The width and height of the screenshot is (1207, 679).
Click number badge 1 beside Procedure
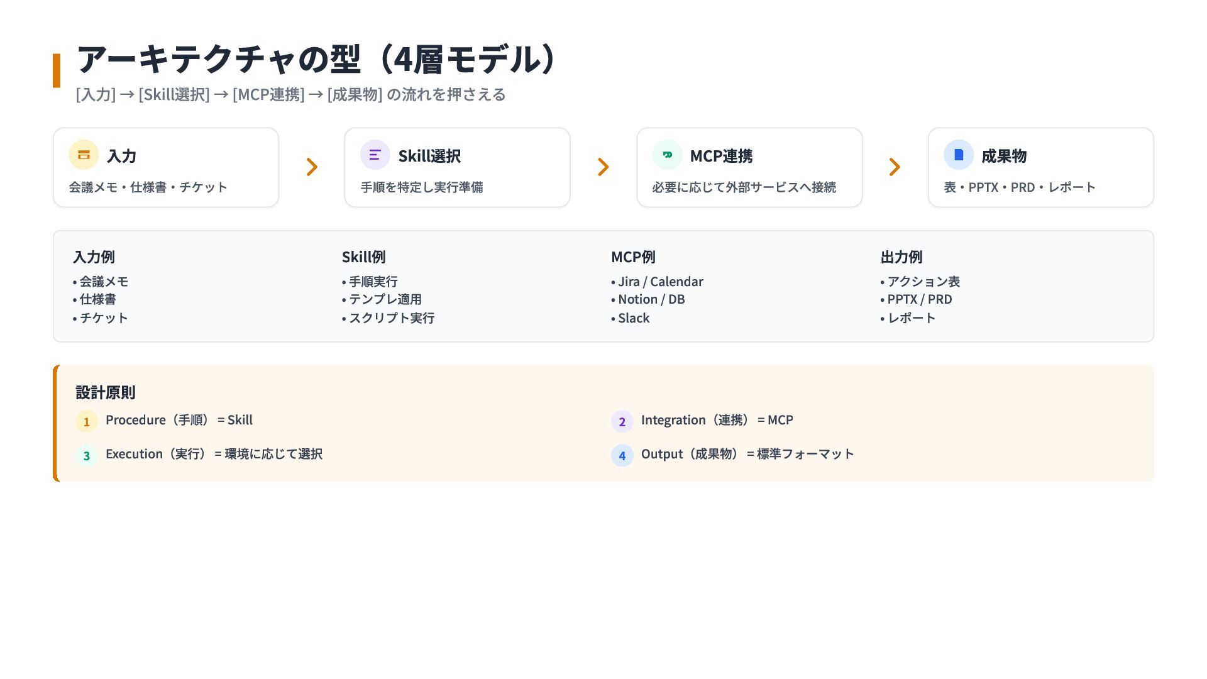(87, 421)
